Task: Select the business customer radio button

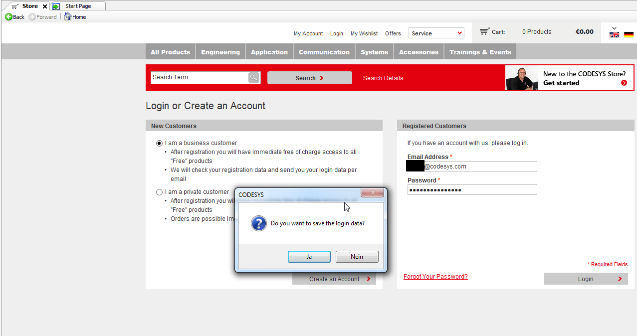Action: click(159, 143)
